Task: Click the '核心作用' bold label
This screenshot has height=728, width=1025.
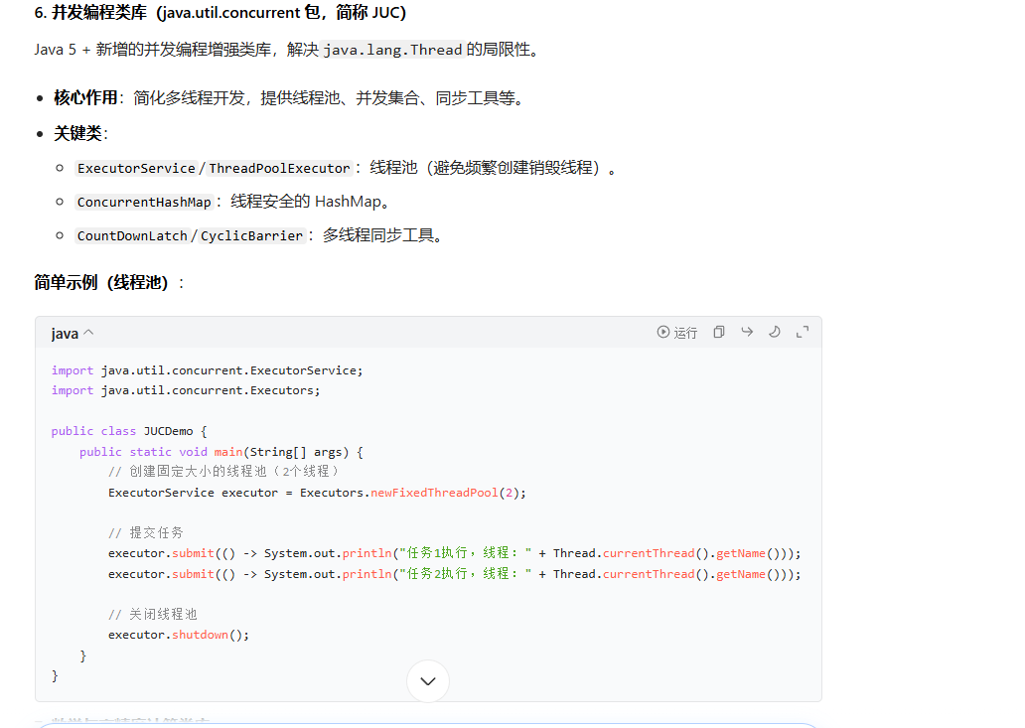Action: (85, 98)
